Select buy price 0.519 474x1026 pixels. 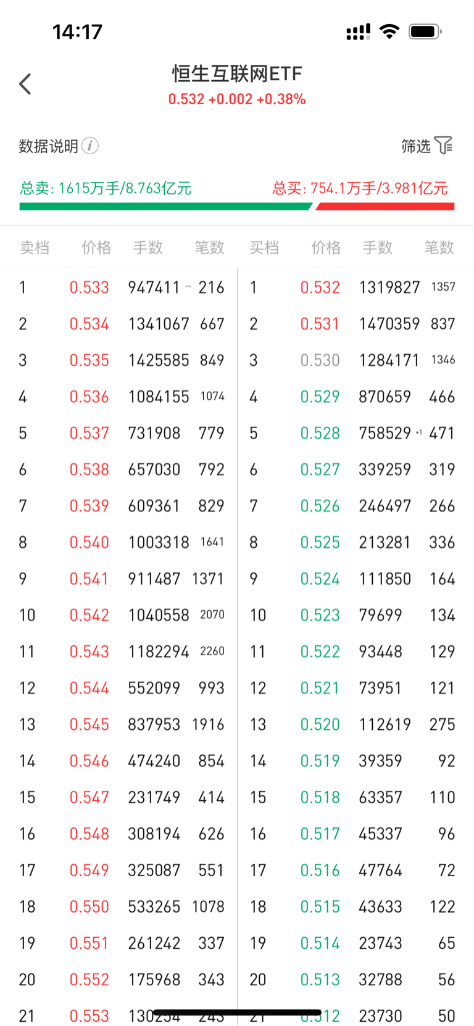[x=320, y=761]
